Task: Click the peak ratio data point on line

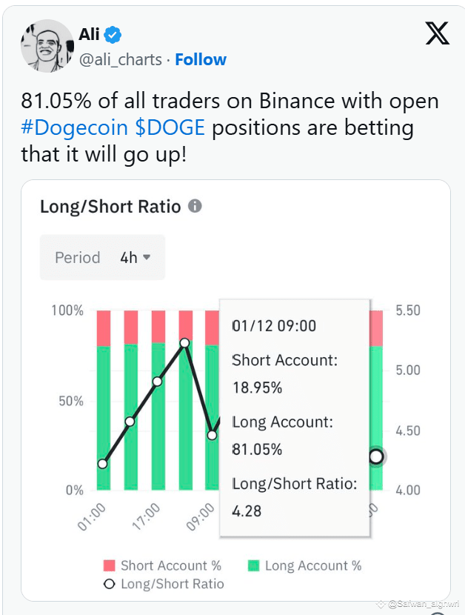Action: tap(185, 344)
